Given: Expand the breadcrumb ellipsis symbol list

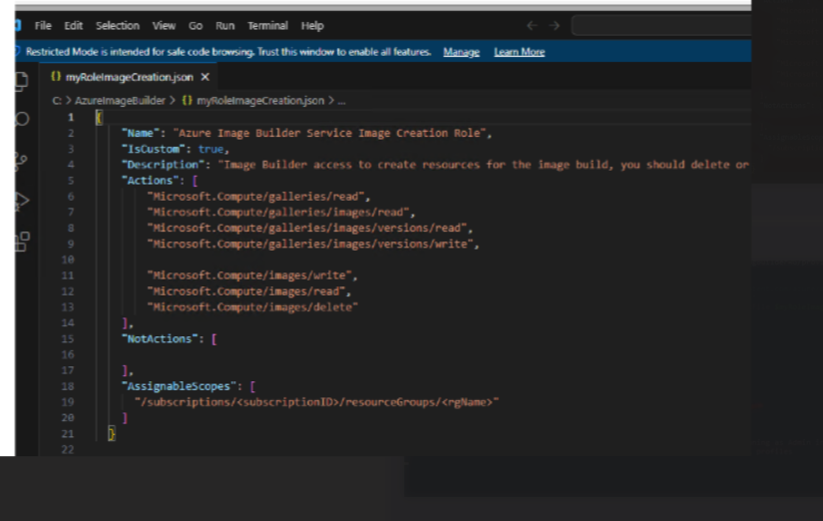Looking at the screenshot, I should tap(342, 101).
